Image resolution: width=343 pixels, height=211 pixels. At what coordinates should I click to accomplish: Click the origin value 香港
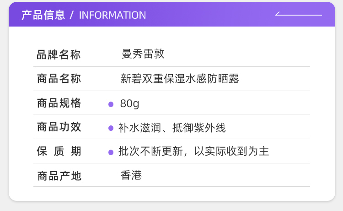[131, 175]
